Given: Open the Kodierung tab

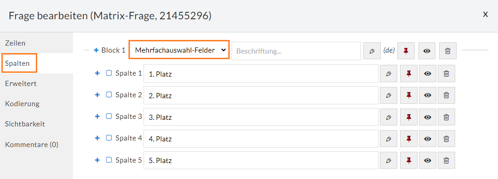Looking at the screenshot, I should click(22, 104).
